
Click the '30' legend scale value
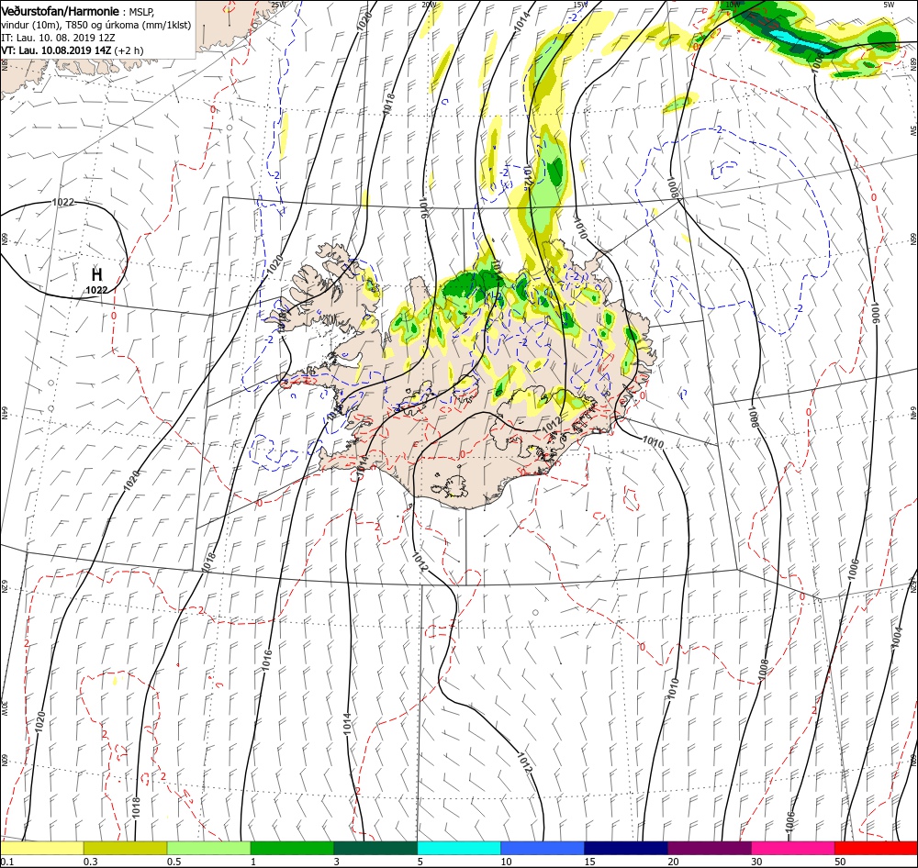coord(756,862)
